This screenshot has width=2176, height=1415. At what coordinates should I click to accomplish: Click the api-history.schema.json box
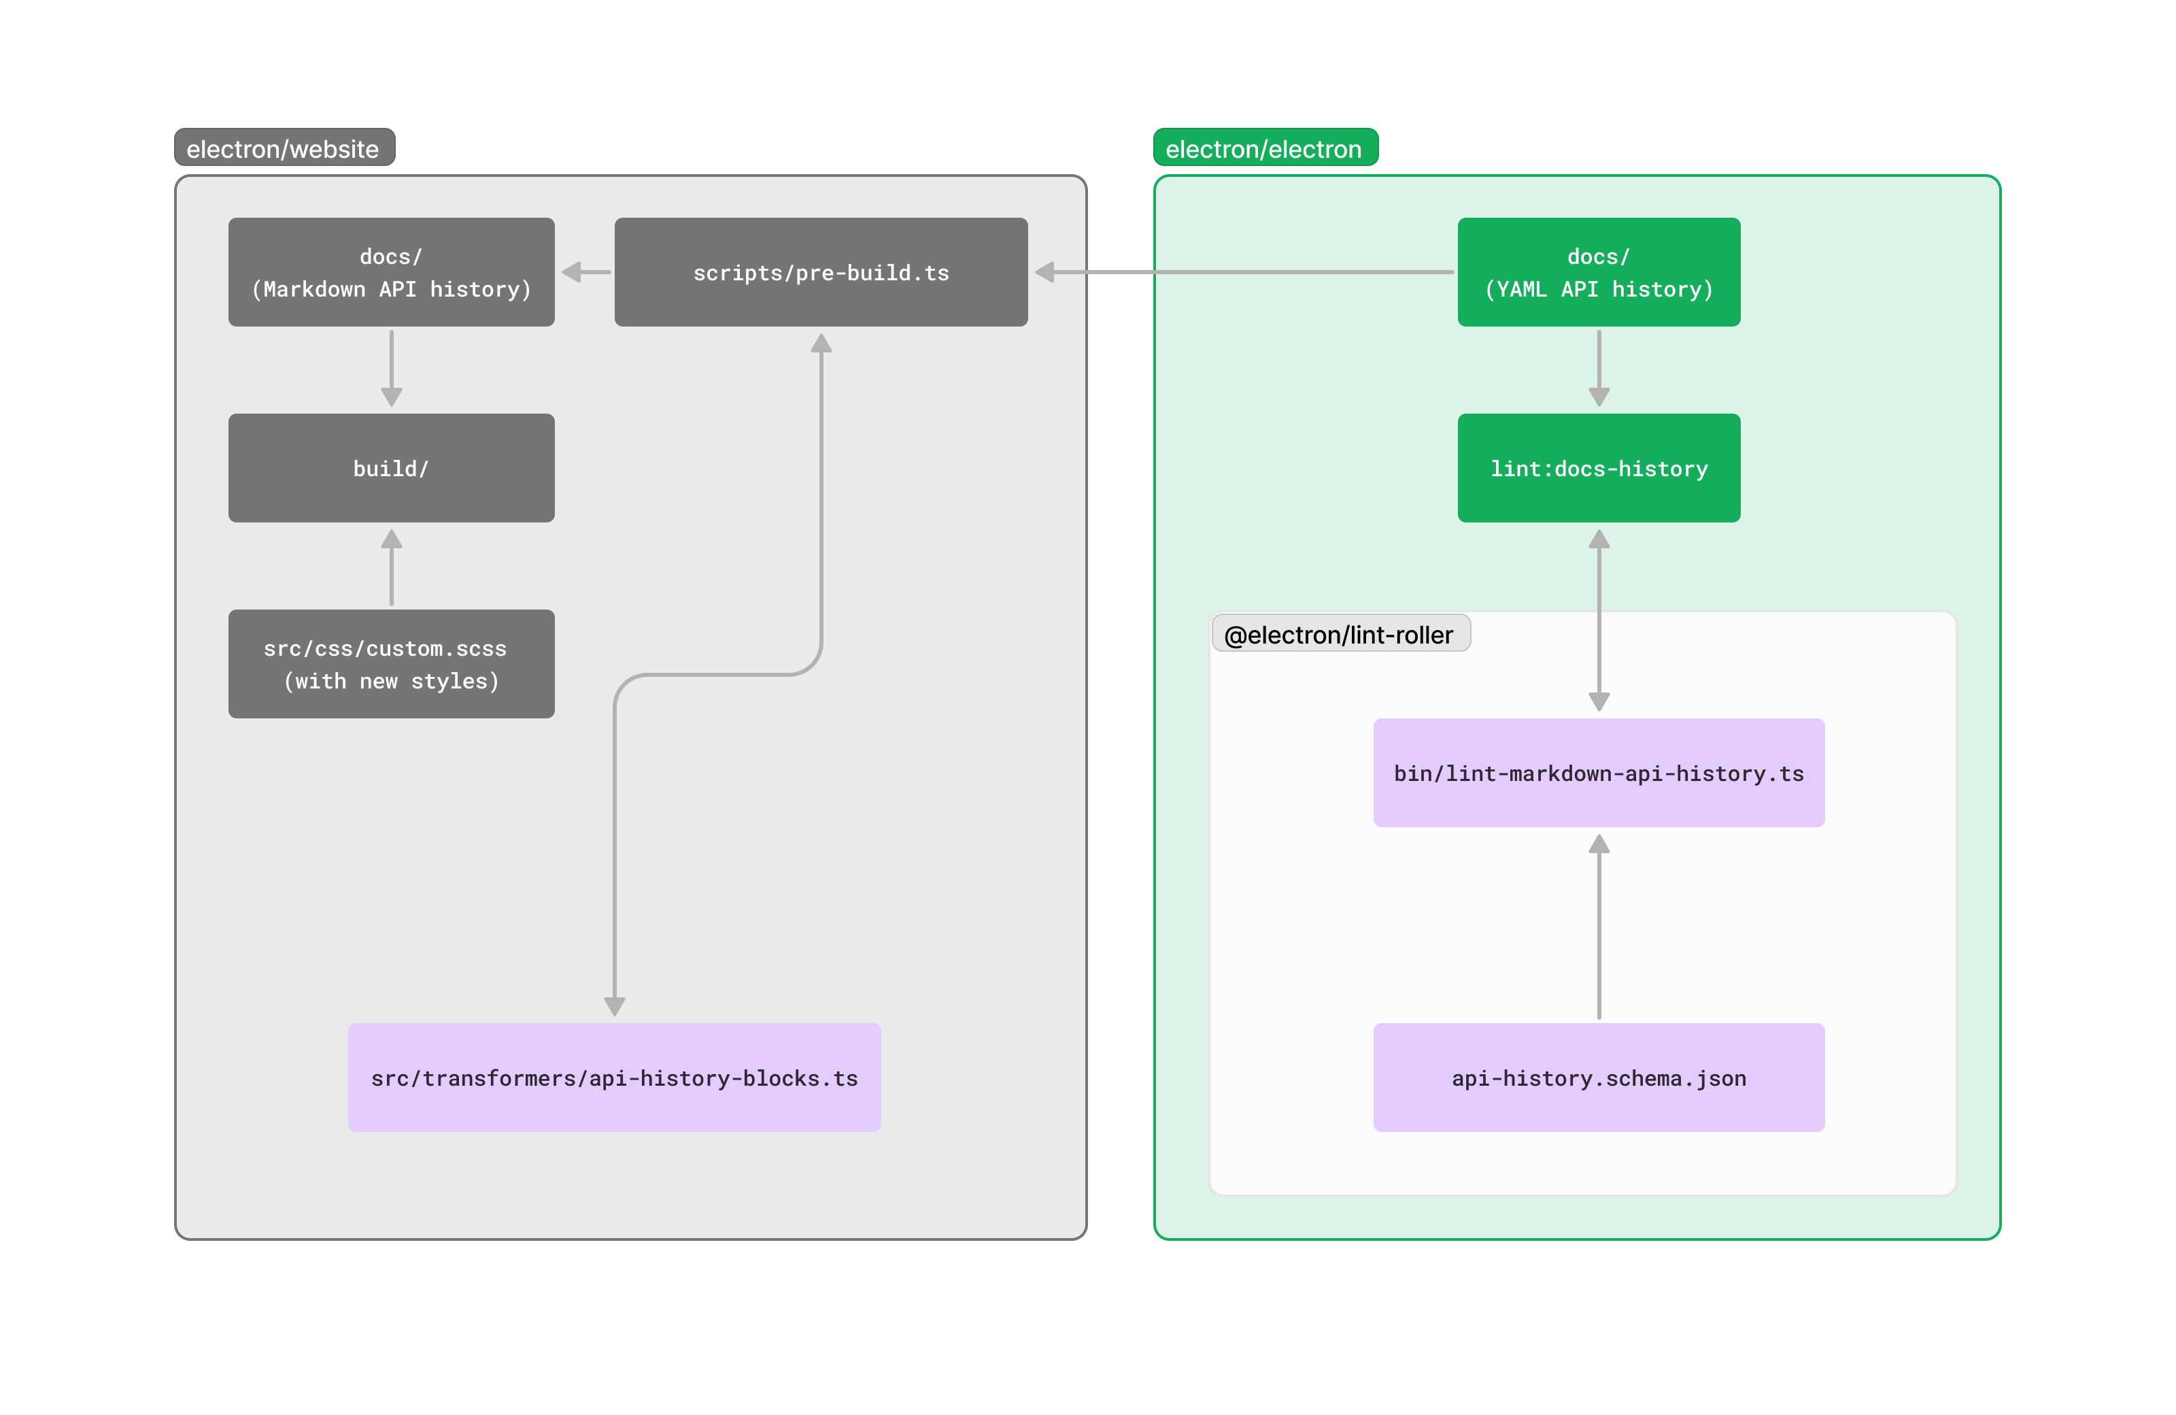click(x=1599, y=1078)
